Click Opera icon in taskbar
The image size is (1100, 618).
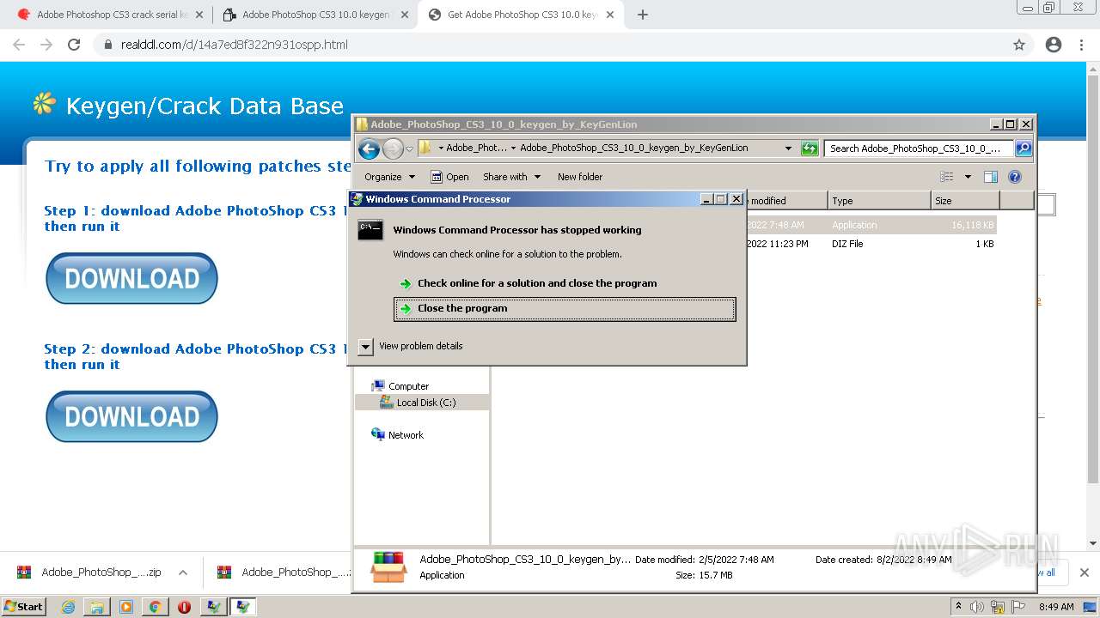[x=184, y=607]
